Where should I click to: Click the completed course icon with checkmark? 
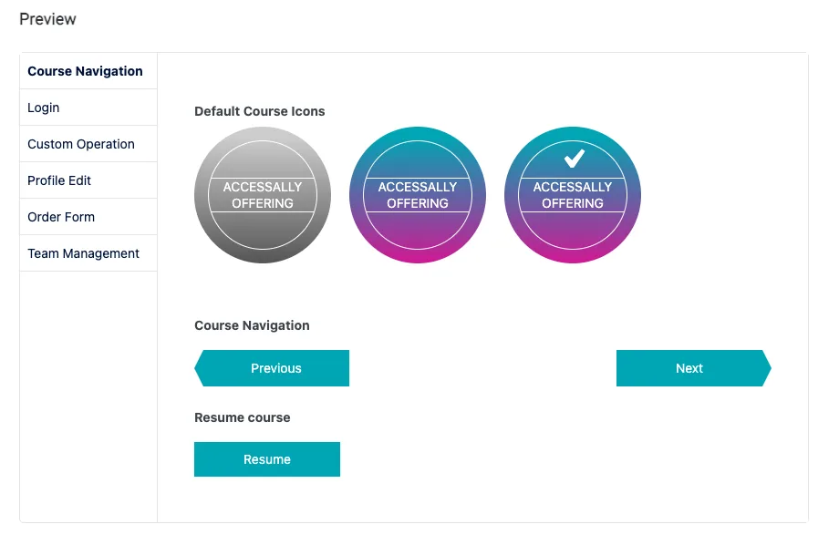(573, 195)
